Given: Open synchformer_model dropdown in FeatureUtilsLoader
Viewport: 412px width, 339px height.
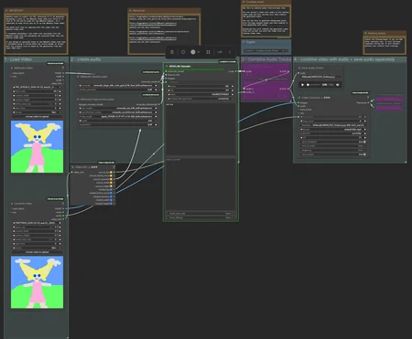Looking at the screenshot, I should (118, 112).
